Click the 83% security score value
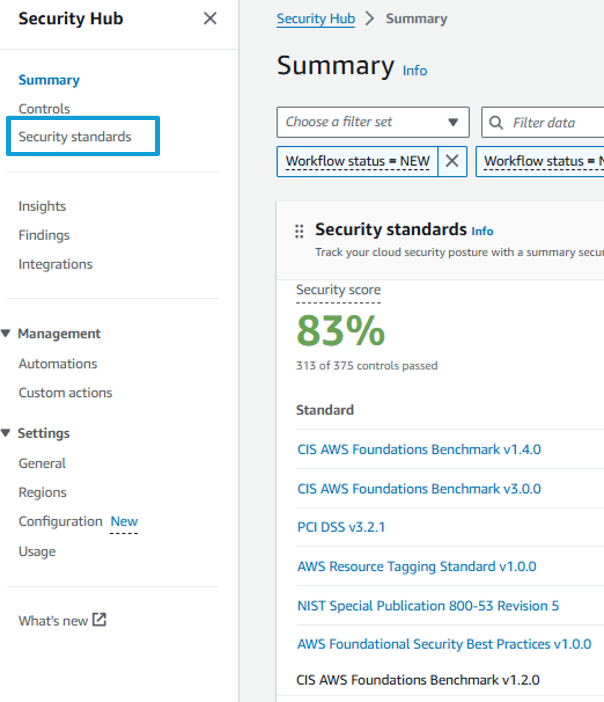Image resolution: width=604 pixels, height=702 pixels. pos(341,331)
